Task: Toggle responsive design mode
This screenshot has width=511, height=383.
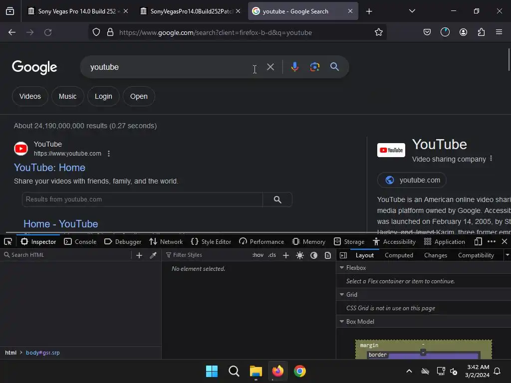Action: point(478,242)
